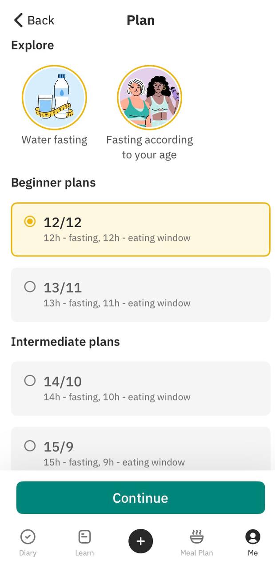Open the Learn book icon

(x=84, y=537)
